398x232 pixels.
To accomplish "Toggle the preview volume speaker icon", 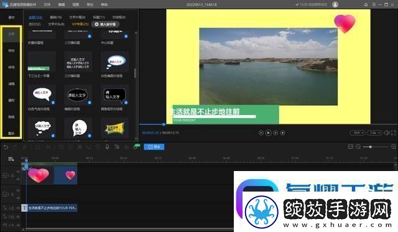I will click(386, 132).
